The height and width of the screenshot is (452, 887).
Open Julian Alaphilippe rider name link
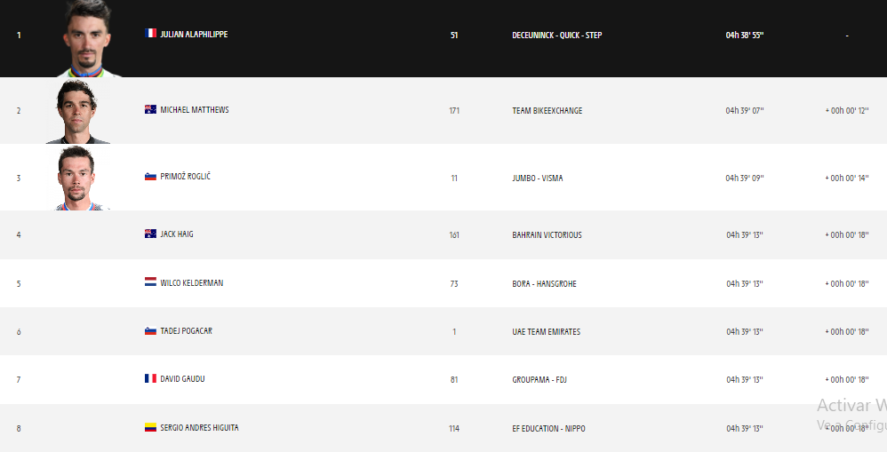194,34
